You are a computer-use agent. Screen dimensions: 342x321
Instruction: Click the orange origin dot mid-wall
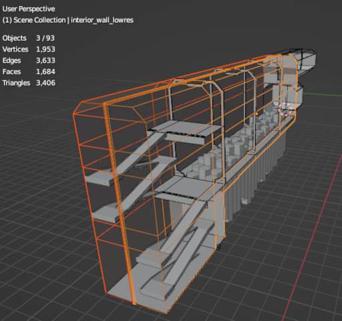click(256, 114)
